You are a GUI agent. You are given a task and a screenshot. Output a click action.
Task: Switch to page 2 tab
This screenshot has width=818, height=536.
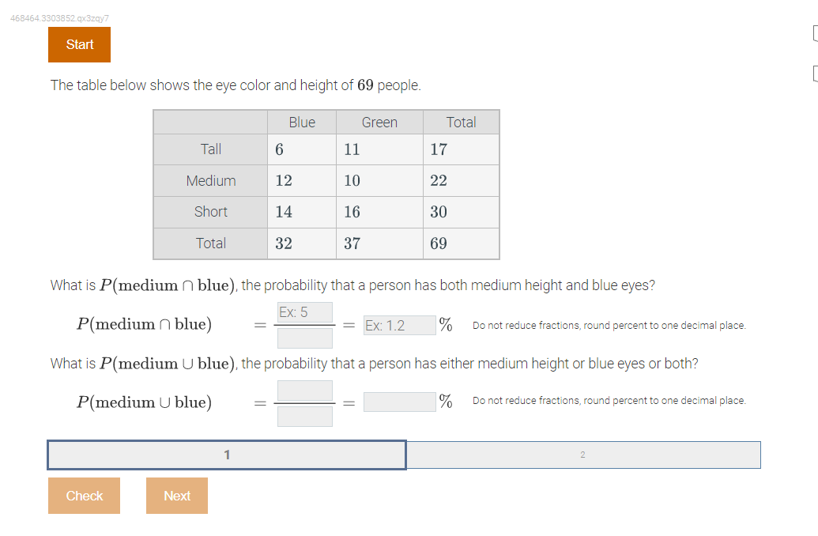click(583, 455)
